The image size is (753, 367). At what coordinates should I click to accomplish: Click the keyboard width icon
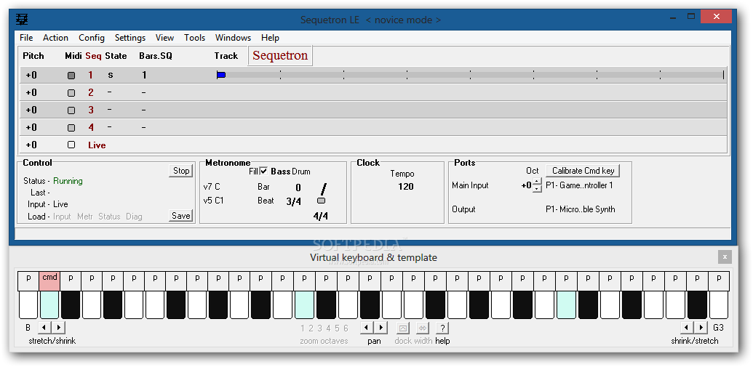point(423,328)
